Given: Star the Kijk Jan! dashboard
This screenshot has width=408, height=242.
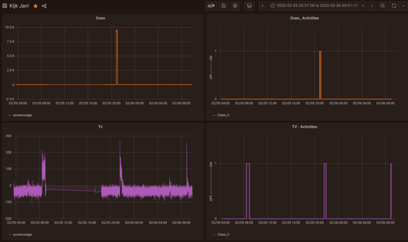Looking at the screenshot, I should tap(35, 6).
